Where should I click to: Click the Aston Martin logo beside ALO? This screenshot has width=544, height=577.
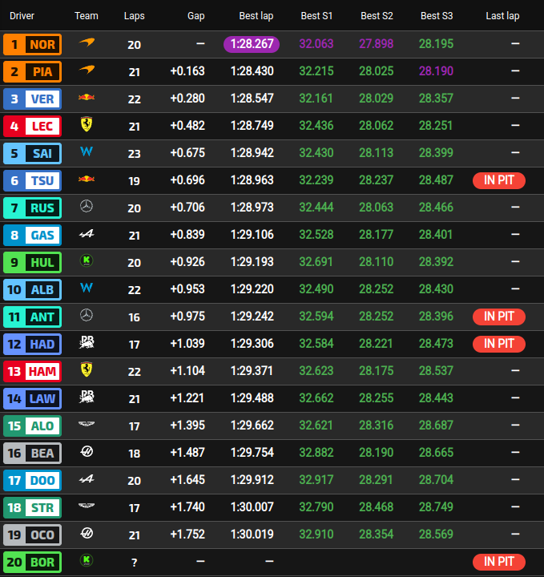87,425
